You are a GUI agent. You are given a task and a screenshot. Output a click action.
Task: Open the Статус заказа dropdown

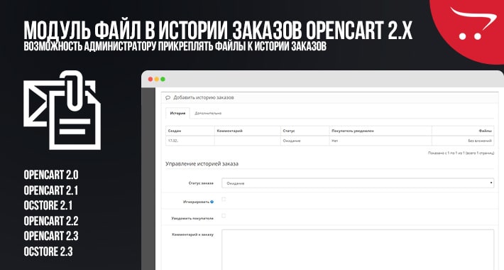[358, 183]
